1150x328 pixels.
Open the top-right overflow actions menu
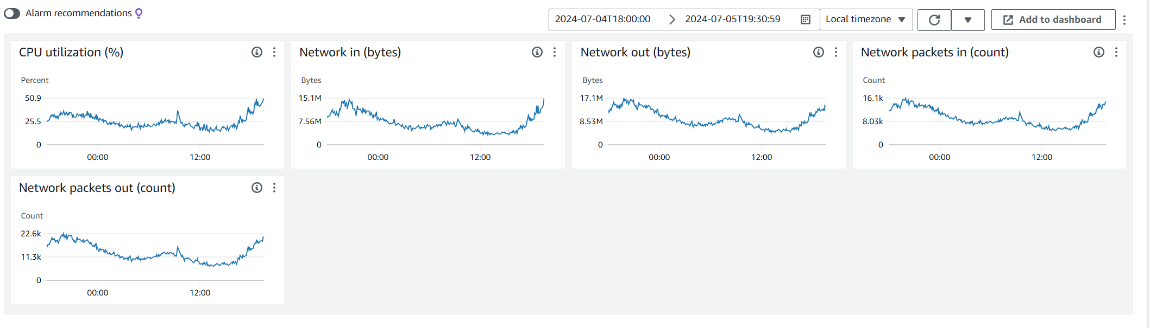(x=1124, y=20)
